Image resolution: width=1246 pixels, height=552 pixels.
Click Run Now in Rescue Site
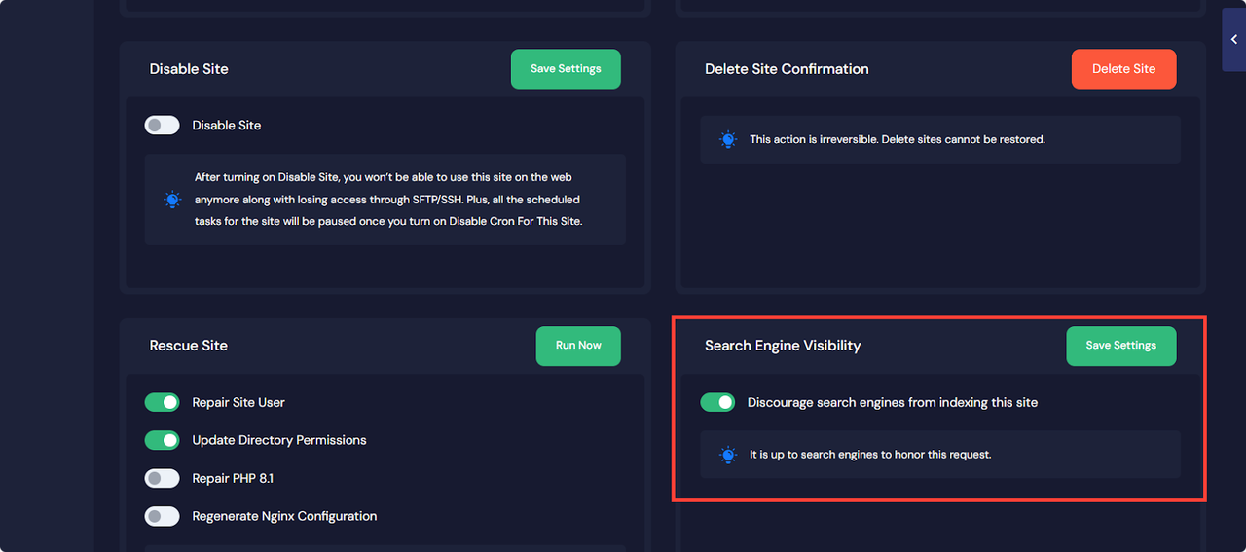point(578,346)
